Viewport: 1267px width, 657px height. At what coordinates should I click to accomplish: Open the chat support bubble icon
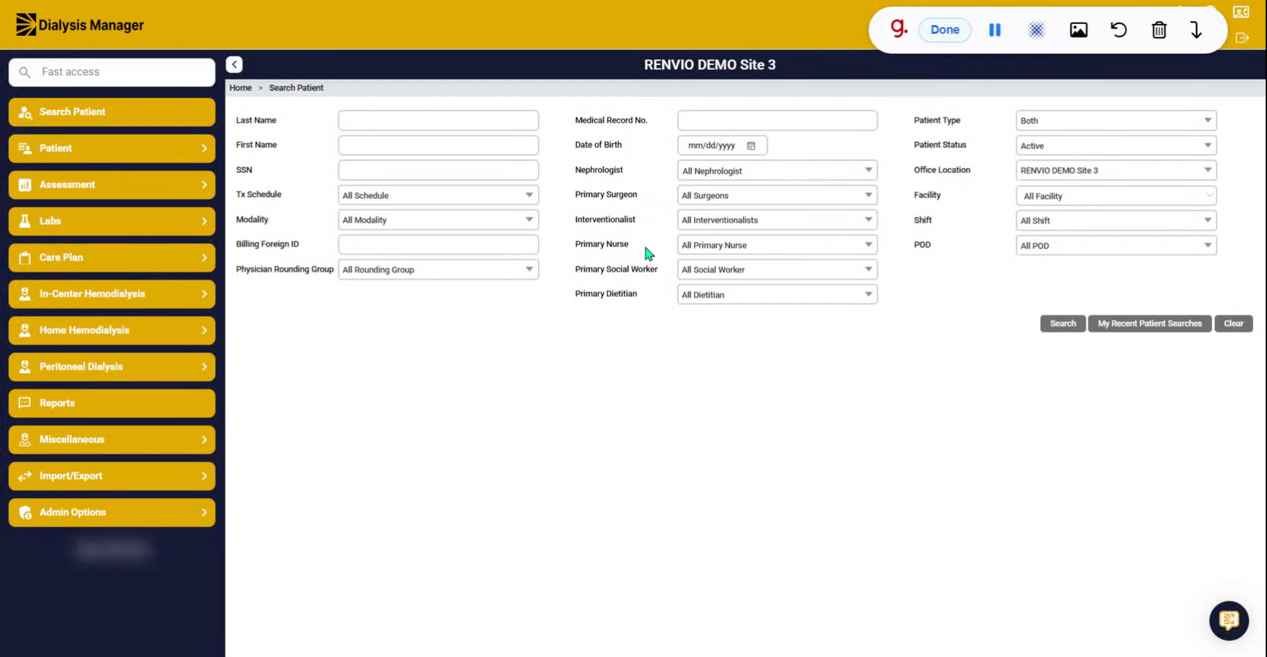pyautogui.click(x=1228, y=620)
